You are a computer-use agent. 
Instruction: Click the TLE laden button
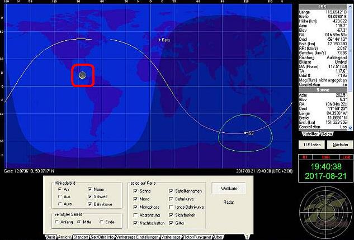click(x=312, y=143)
